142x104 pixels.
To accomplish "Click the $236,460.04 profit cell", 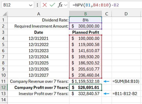I will click(86, 75).
